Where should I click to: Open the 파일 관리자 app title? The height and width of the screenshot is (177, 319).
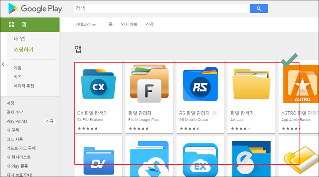140,113
